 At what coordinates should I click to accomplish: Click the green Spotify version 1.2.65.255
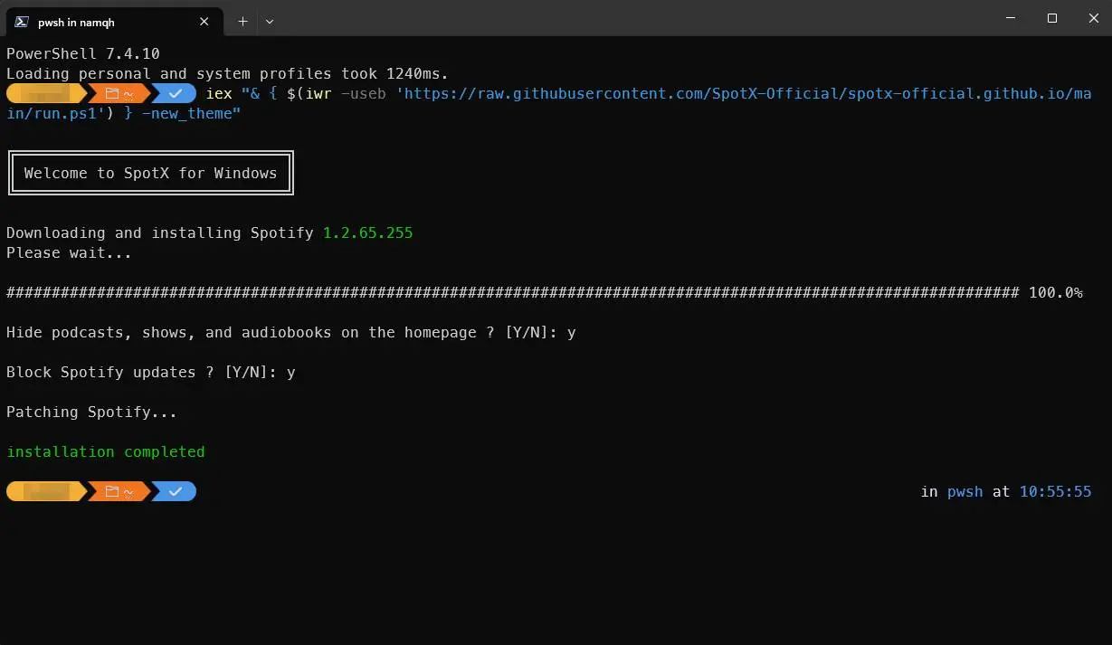[367, 233]
